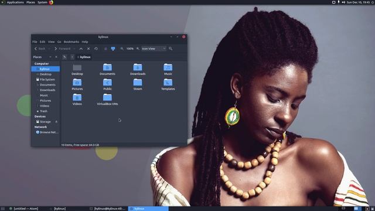Switch to kylinux@kylinux terminal taskbar entry
This screenshot has height=211, width=375.
108,209
